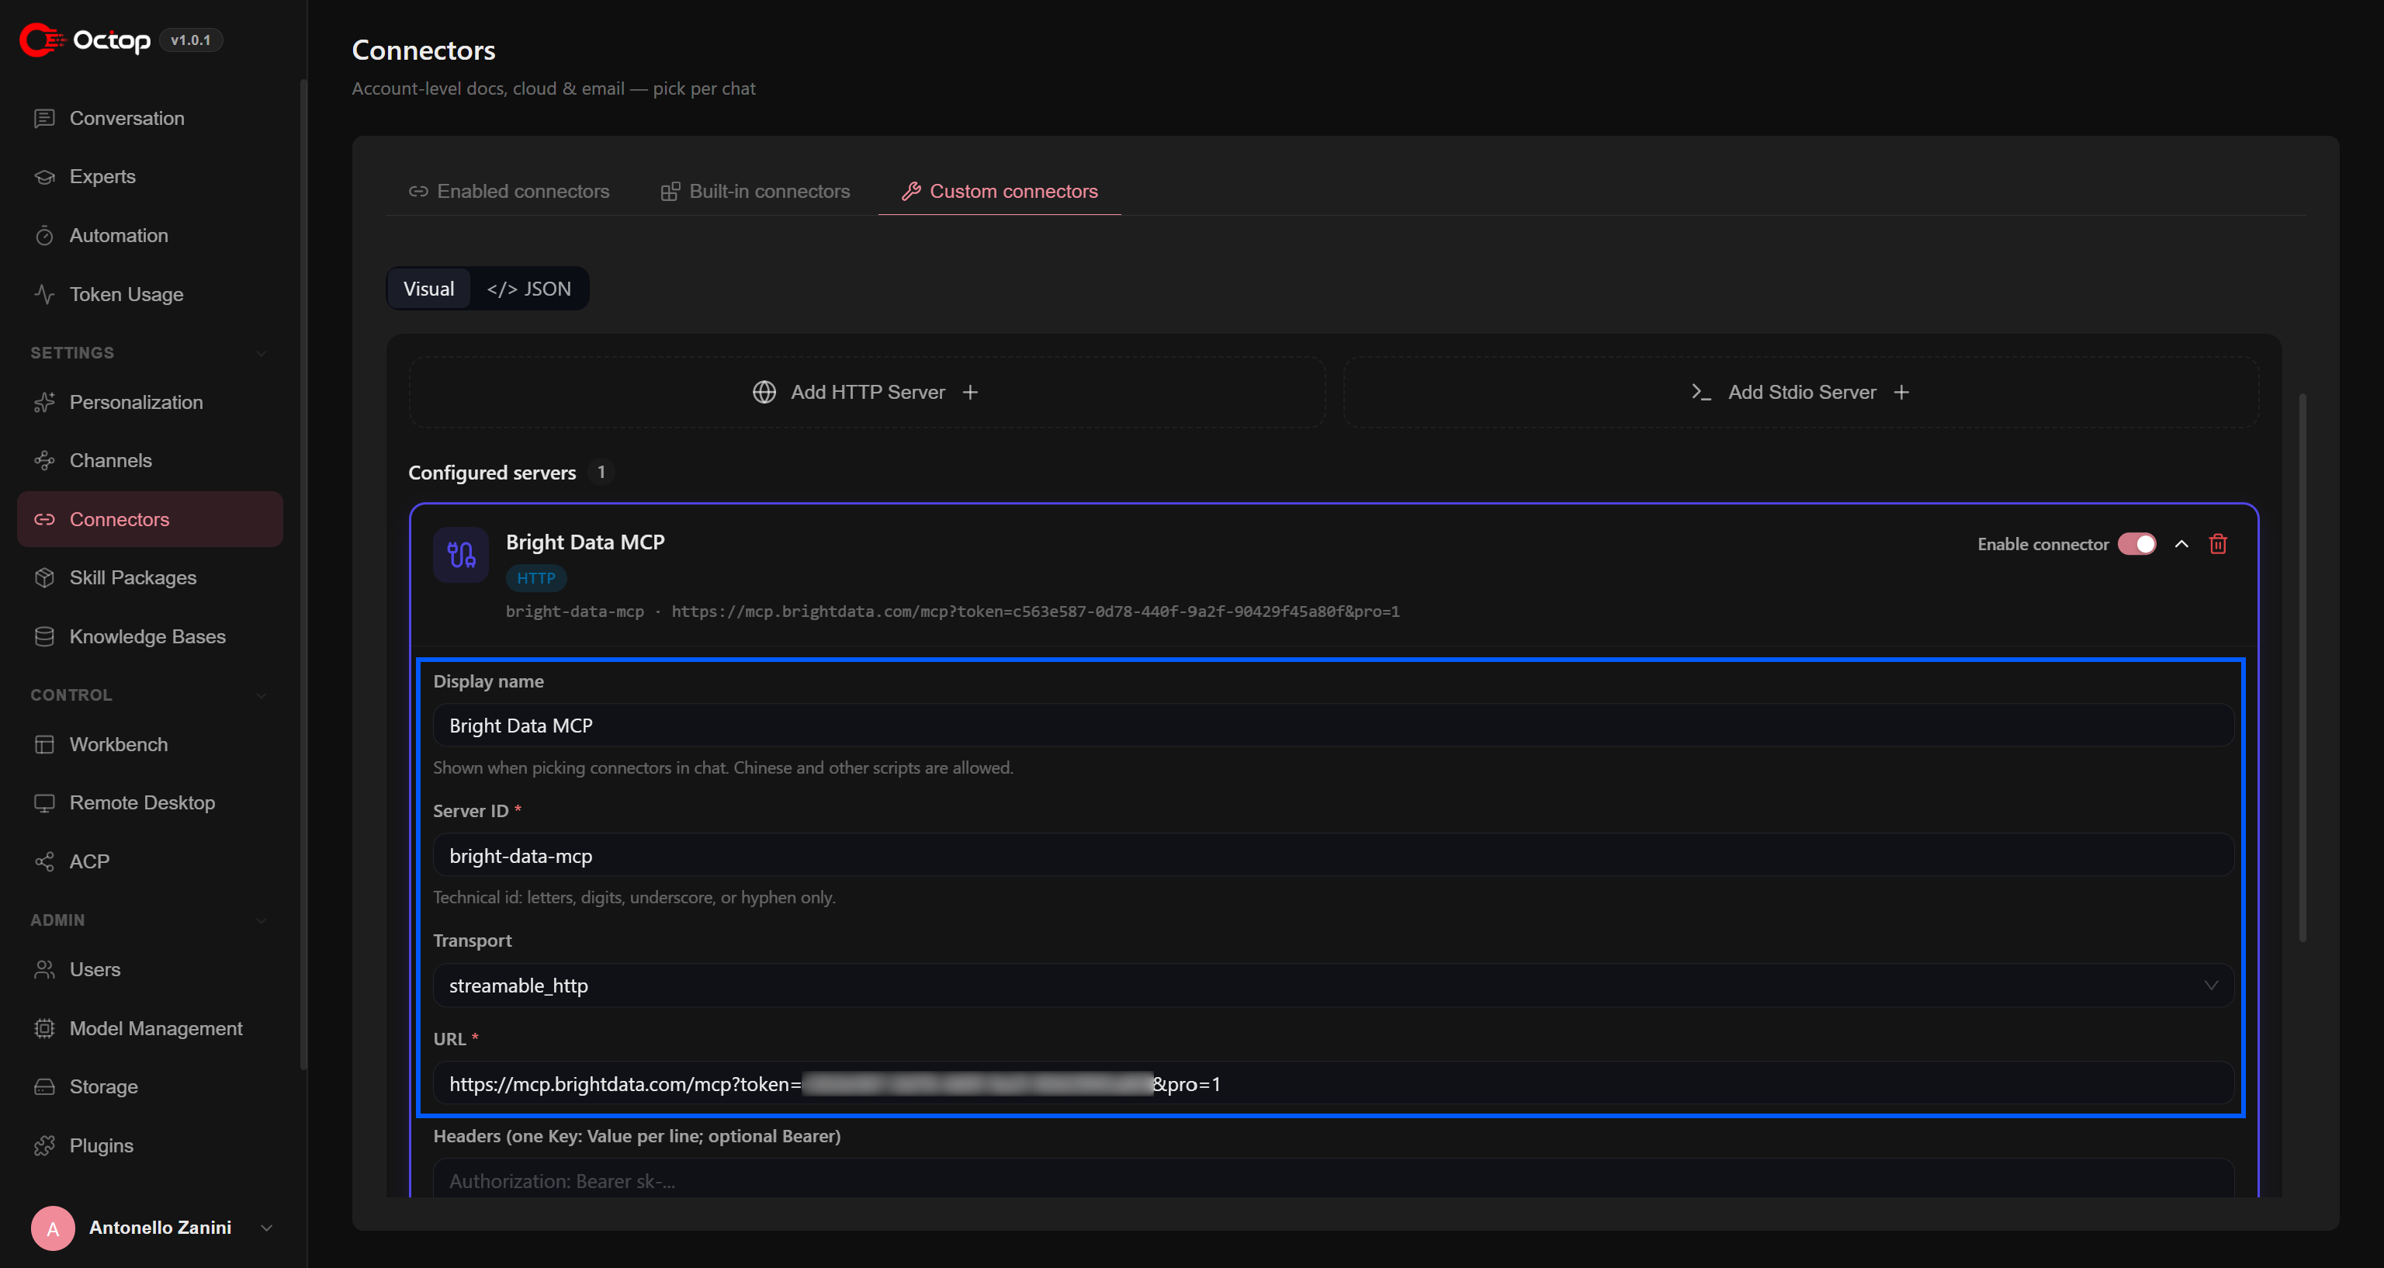Open the Transport dropdown
Screen dimensions: 2384x1268
(x=1332, y=986)
